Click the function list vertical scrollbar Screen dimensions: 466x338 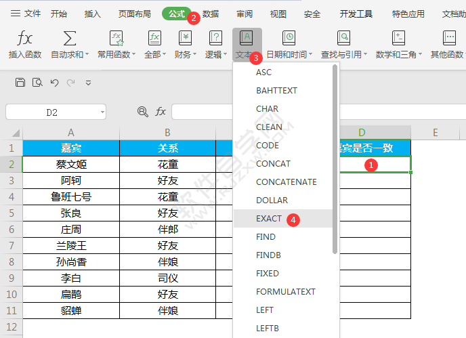pos(335,159)
